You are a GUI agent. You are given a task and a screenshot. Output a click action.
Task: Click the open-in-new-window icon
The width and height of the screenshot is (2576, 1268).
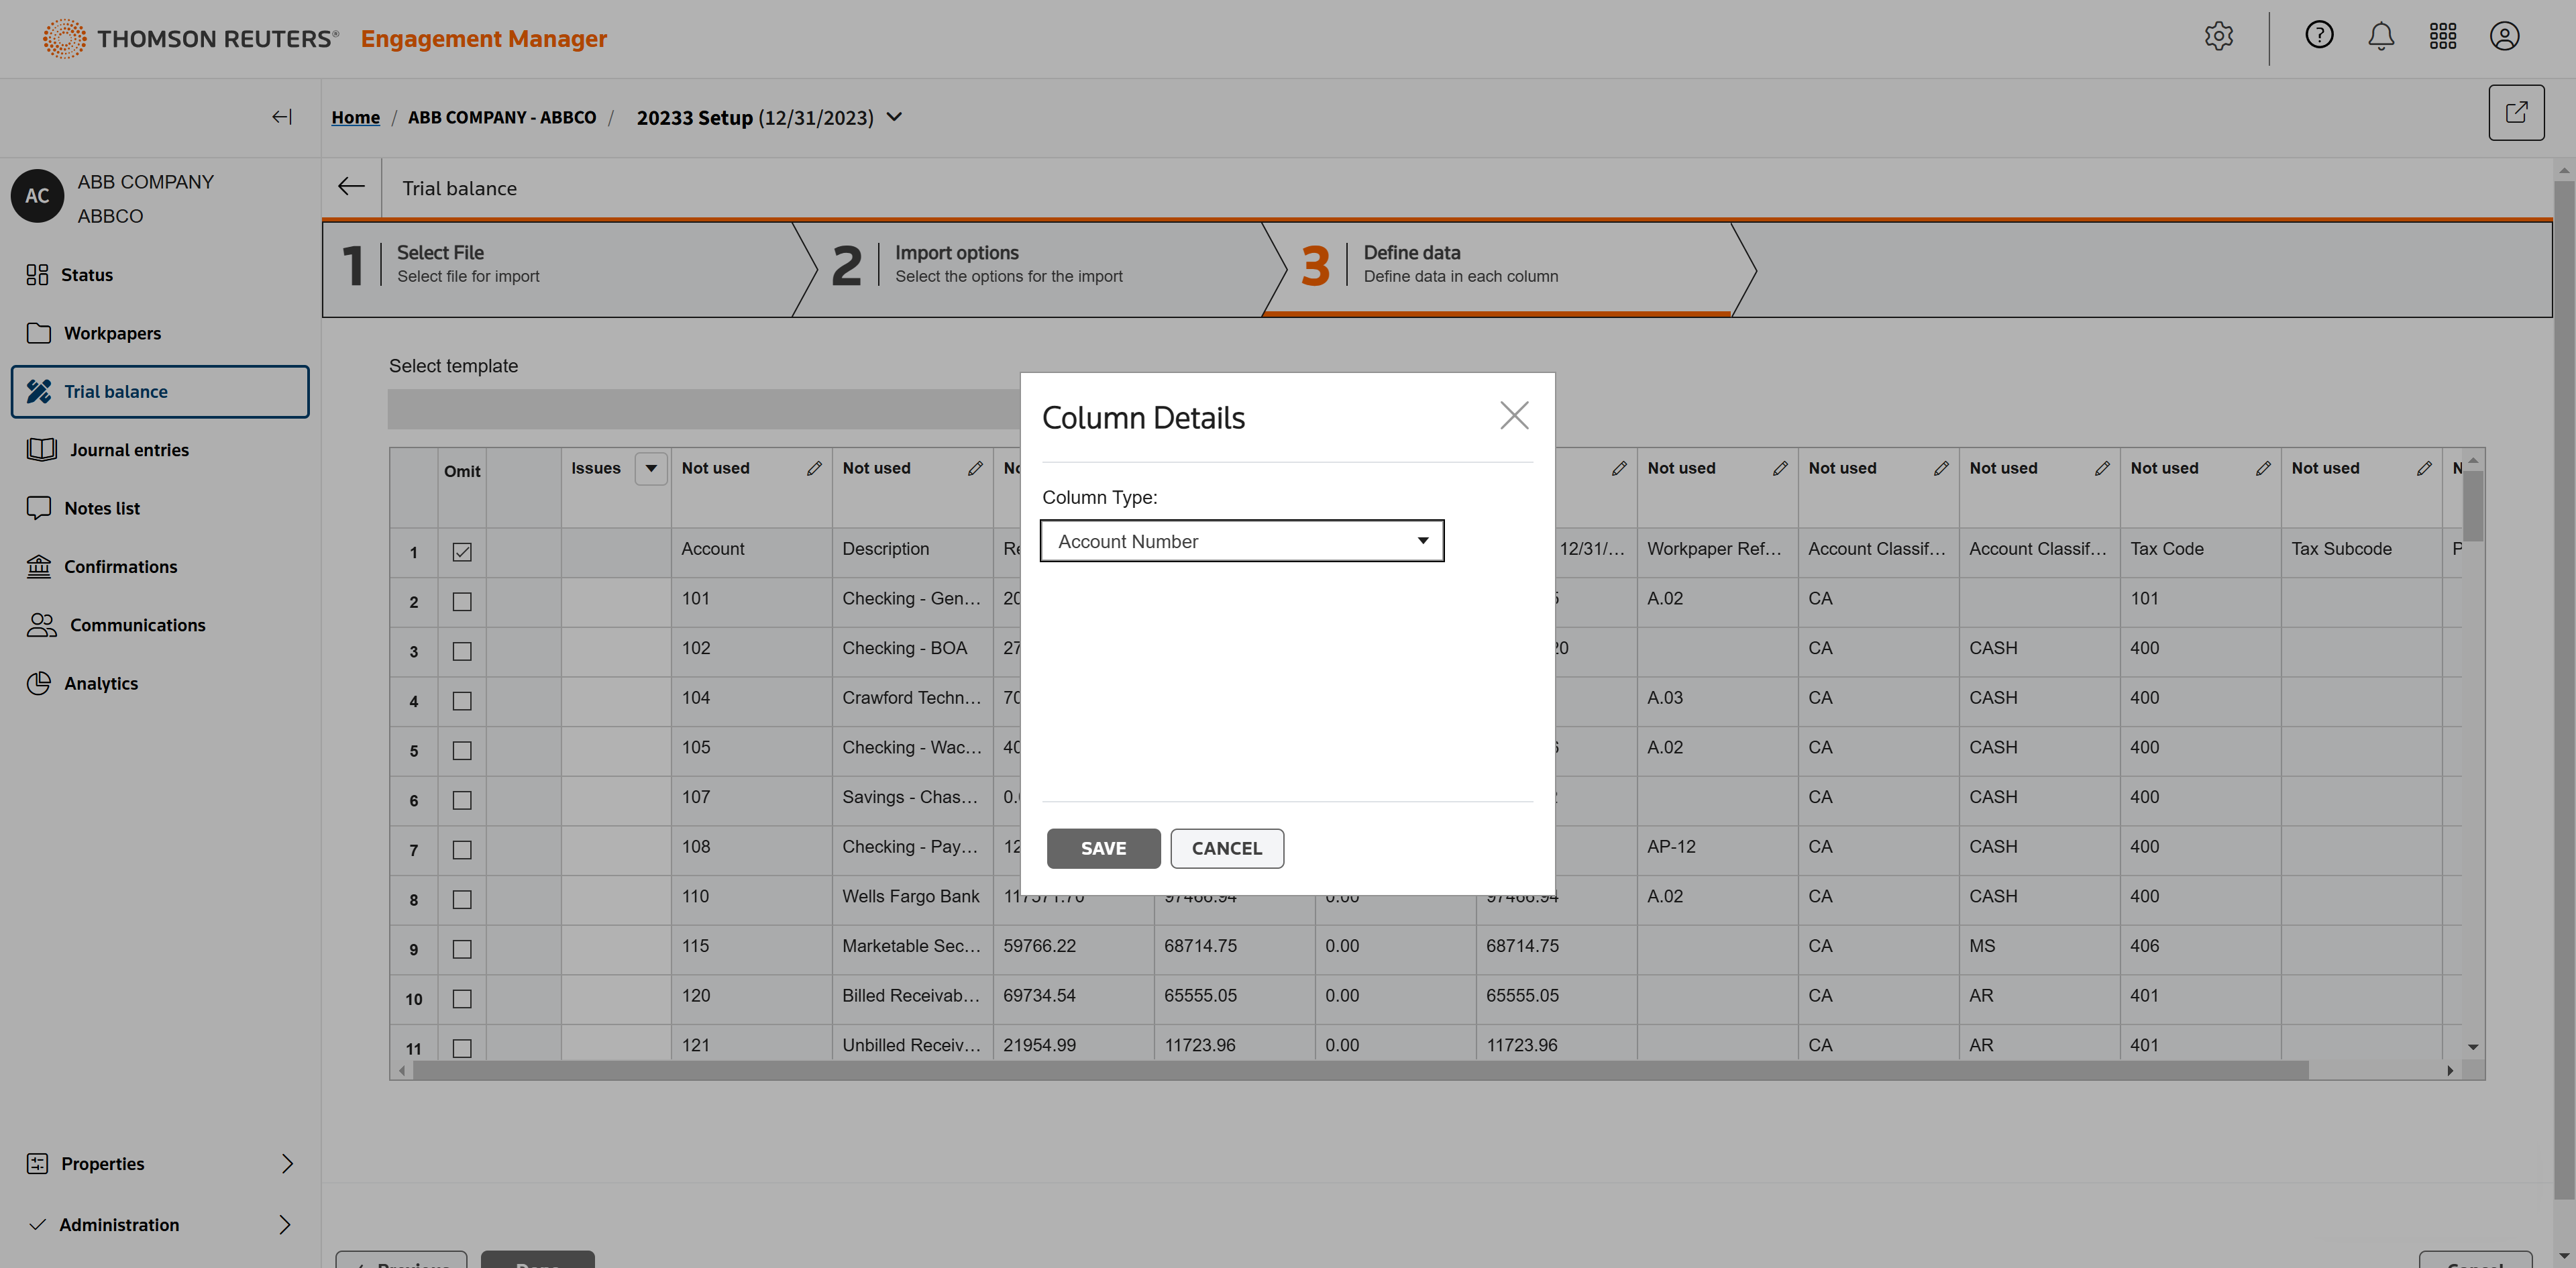point(2516,112)
